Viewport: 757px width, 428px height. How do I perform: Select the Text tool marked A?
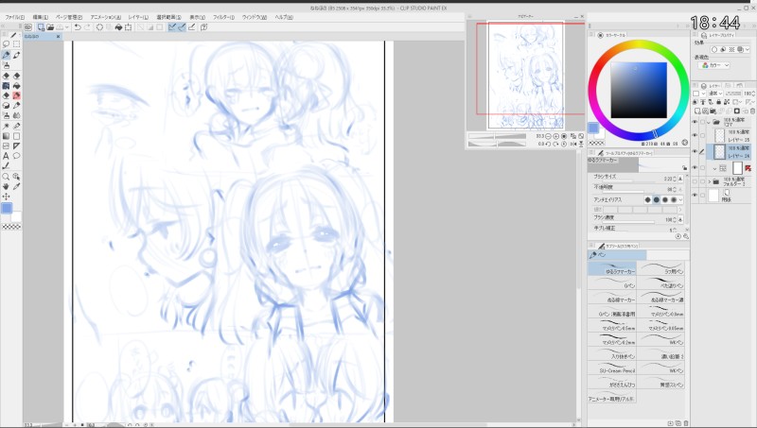point(7,156)
